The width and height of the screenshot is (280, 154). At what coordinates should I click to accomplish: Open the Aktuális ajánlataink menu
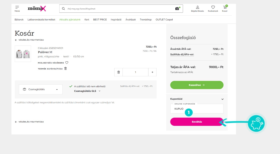[70, 19]
